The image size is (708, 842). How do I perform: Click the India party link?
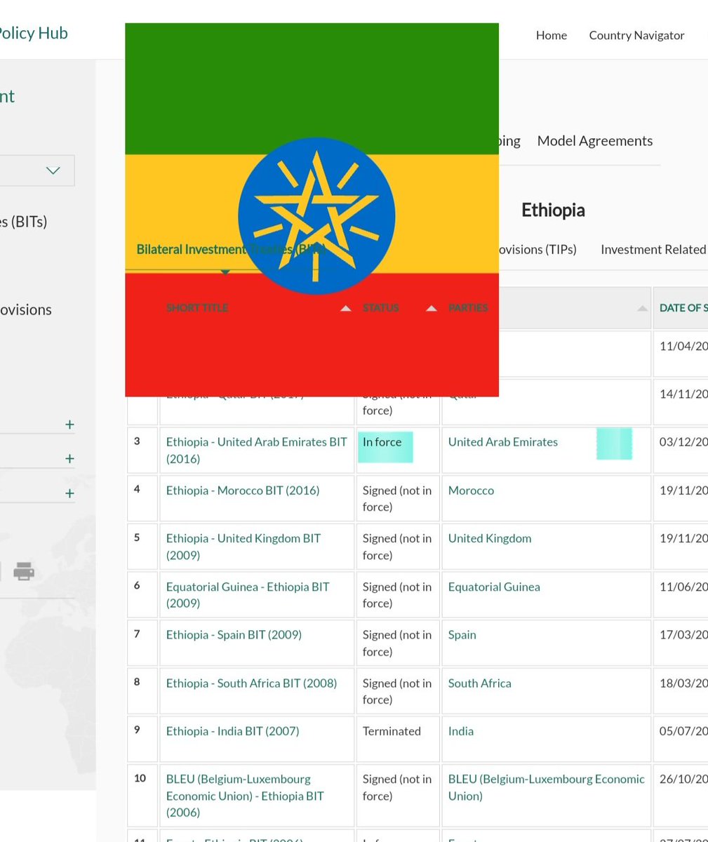click(x=461, y=731)
